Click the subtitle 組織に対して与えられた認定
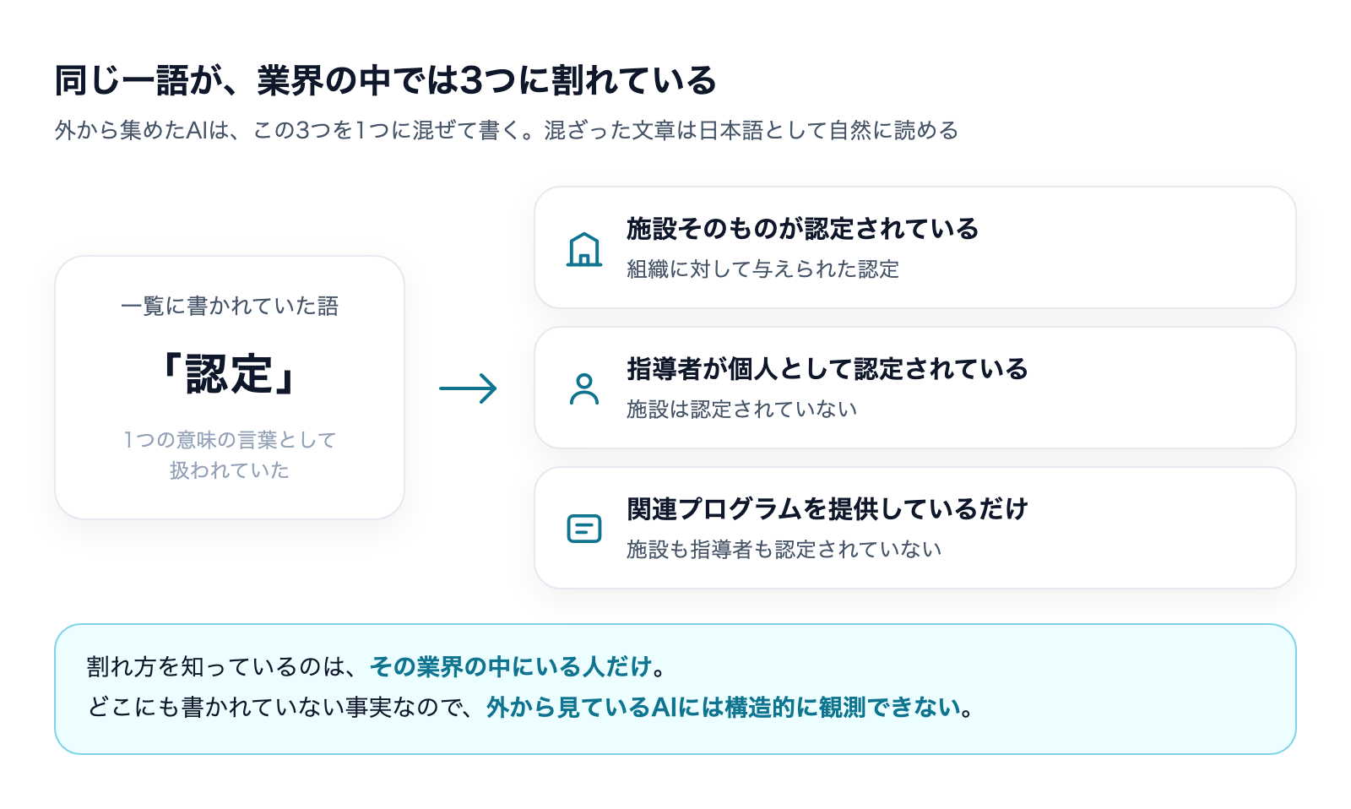The height and width of the screenshot is (809, 1351). tap(762, 269)
